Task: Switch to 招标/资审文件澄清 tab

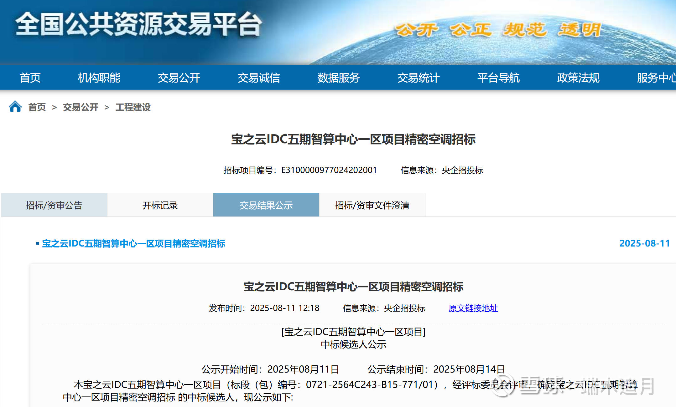Action: coord(372,205)
